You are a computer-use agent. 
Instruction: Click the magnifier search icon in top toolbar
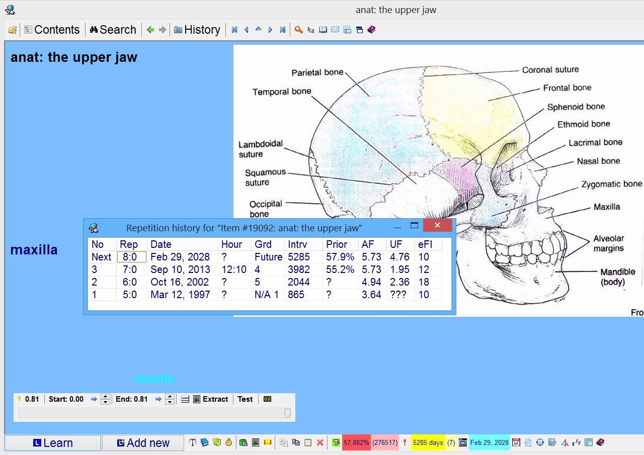pyautogui.click(x=299, y=30)
